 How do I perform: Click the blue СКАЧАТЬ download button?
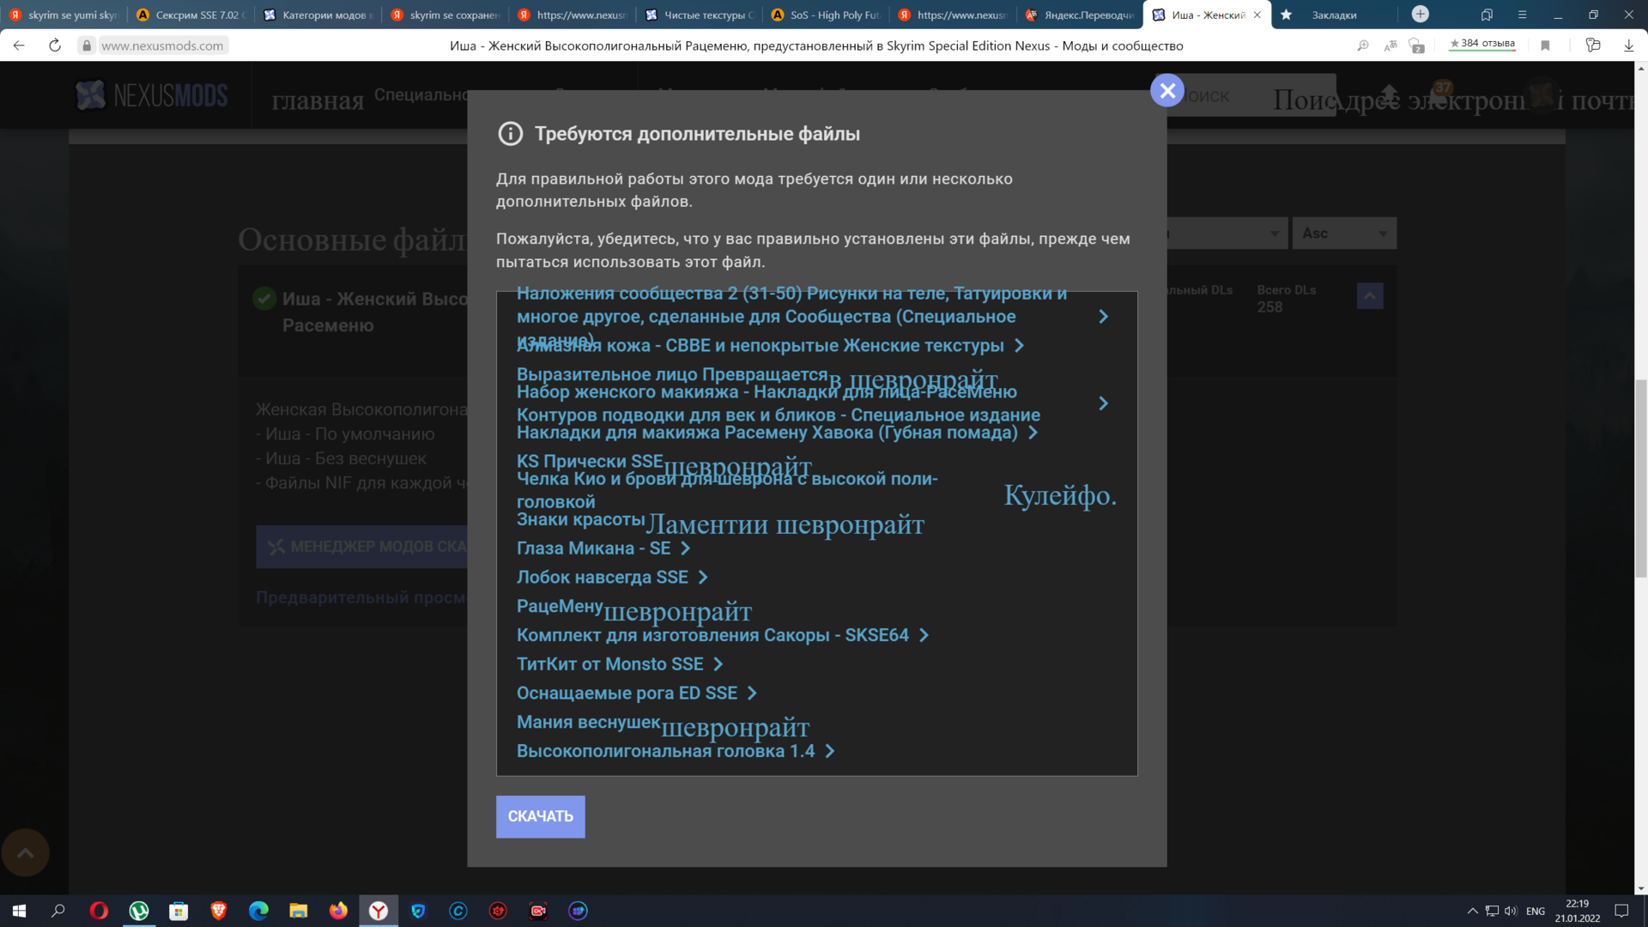(x=540, y=816)
